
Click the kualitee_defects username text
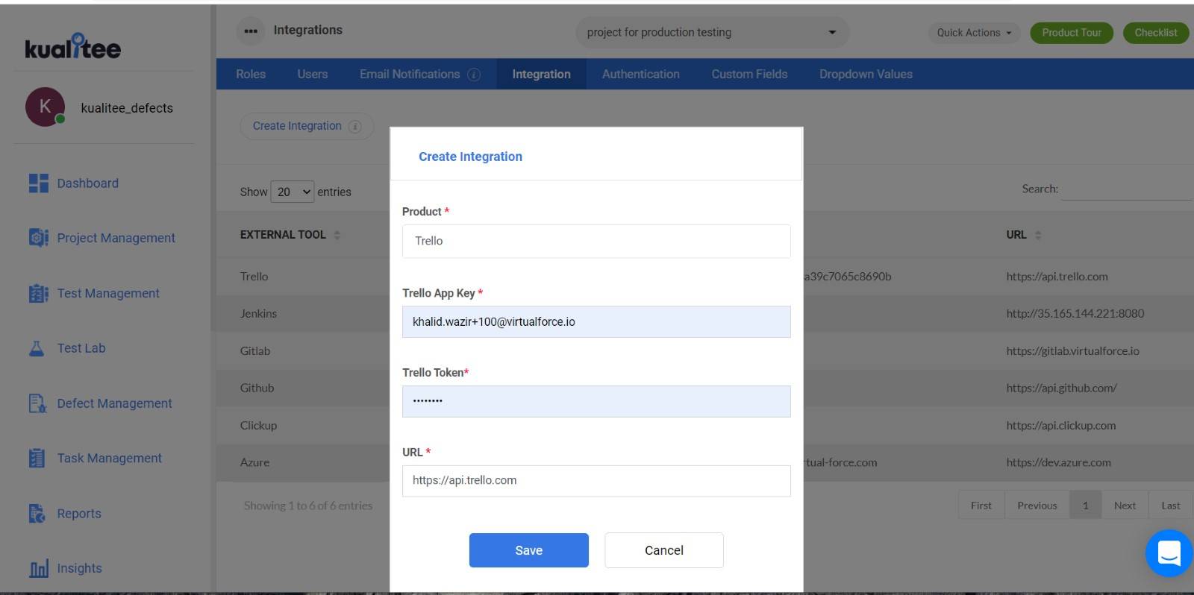[x=127, y=108]
